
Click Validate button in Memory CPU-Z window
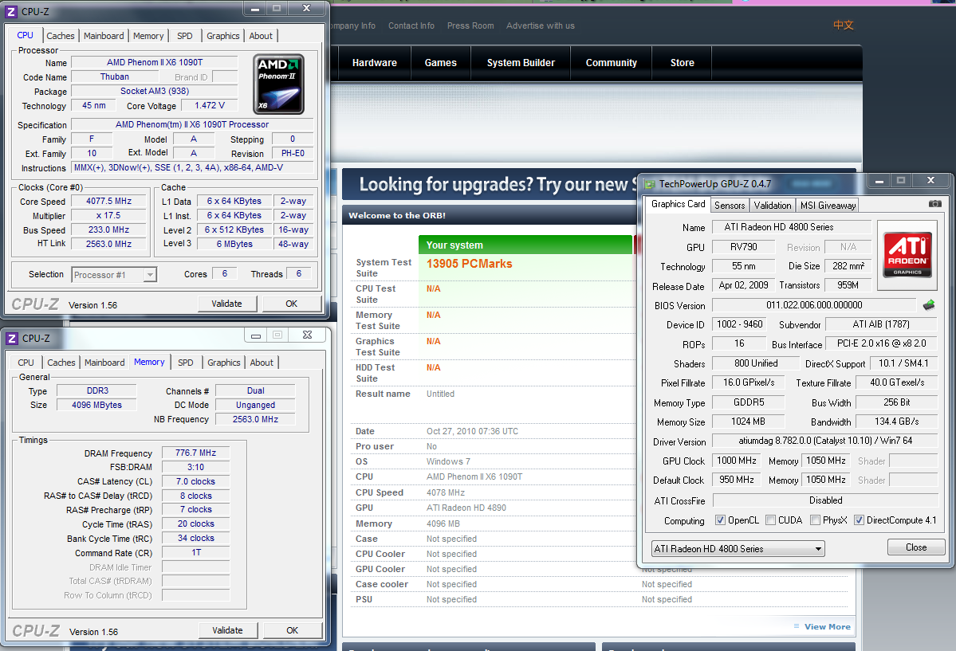pos(227,630)
